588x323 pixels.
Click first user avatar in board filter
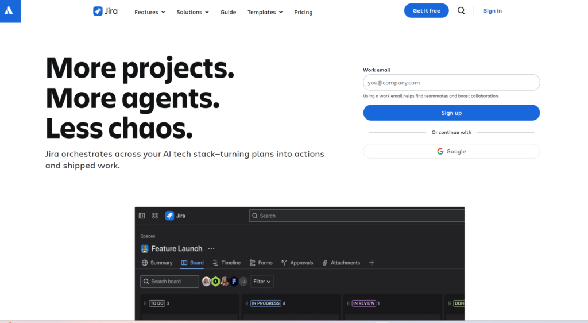click(206, 282)
